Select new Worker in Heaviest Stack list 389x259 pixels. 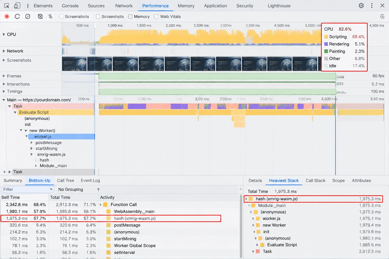tap(274, 225)
